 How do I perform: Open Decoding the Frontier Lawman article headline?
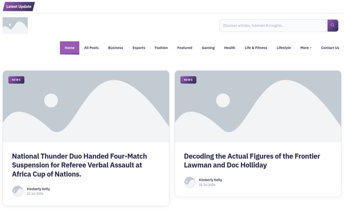pos(252,161)
